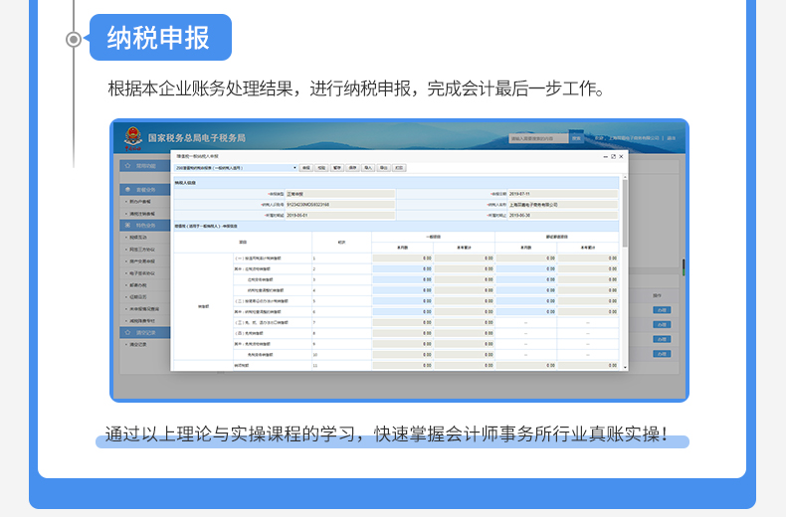Open the declaration form selection dropdown
This screenshot has width=786, height=517.
coord(237,168)
